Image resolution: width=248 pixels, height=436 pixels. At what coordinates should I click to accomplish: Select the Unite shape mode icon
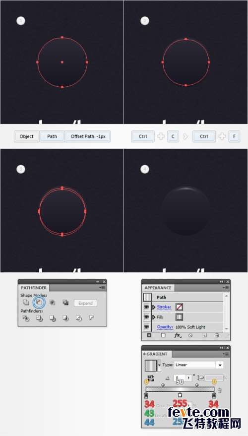click(26, 302)
